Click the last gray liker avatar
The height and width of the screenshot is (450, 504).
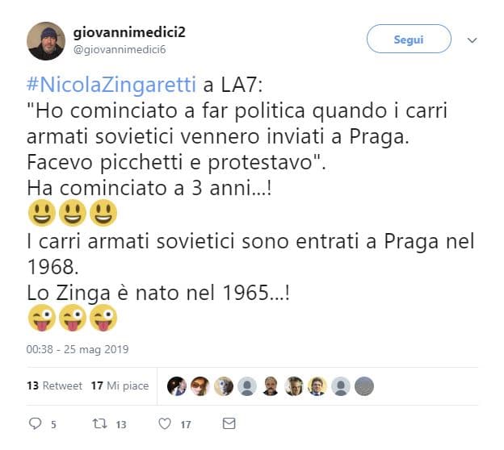pyautogui.click(x=364, y=386)
